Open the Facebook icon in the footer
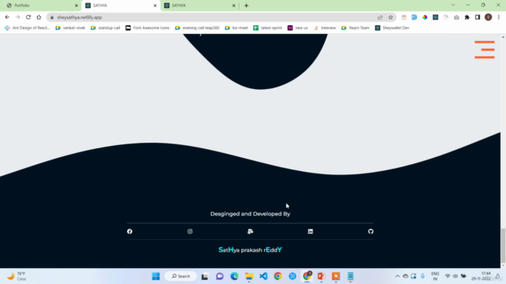Viewport: 506px width, 284px height. click(x=130, y=231)
